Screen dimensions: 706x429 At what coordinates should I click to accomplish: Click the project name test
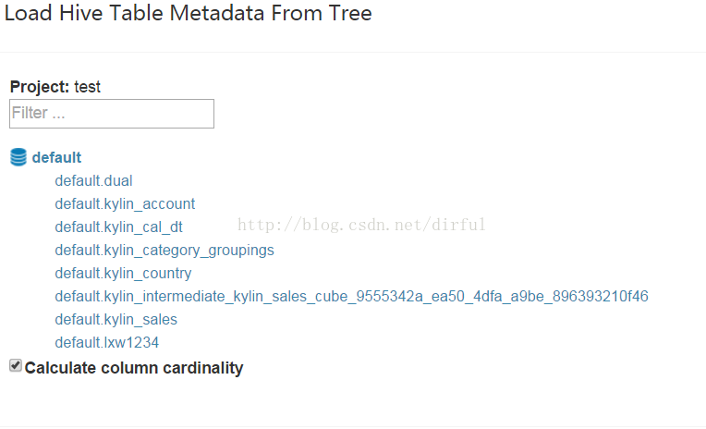point(88,87)
